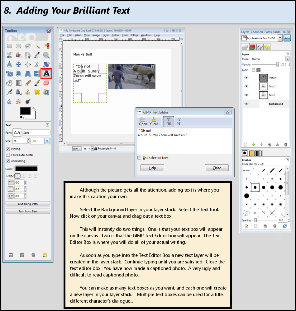Click Help in GIMP Text Editor
Screen dimensions: 296x311
[152, 168]
